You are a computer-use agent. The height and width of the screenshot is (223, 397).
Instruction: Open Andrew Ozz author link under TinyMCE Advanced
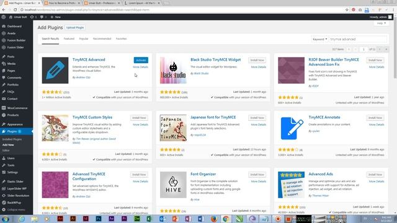click(x=83, y=77)
